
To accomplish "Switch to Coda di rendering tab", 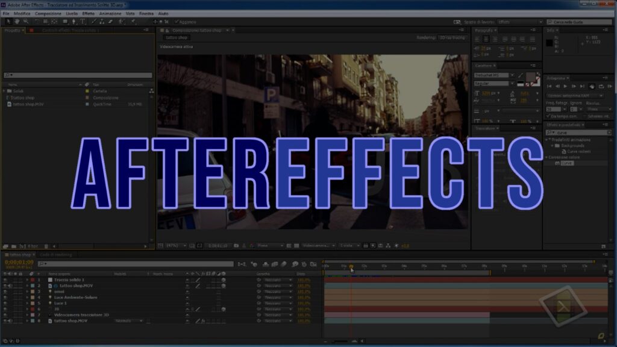I will coord(56,255).
